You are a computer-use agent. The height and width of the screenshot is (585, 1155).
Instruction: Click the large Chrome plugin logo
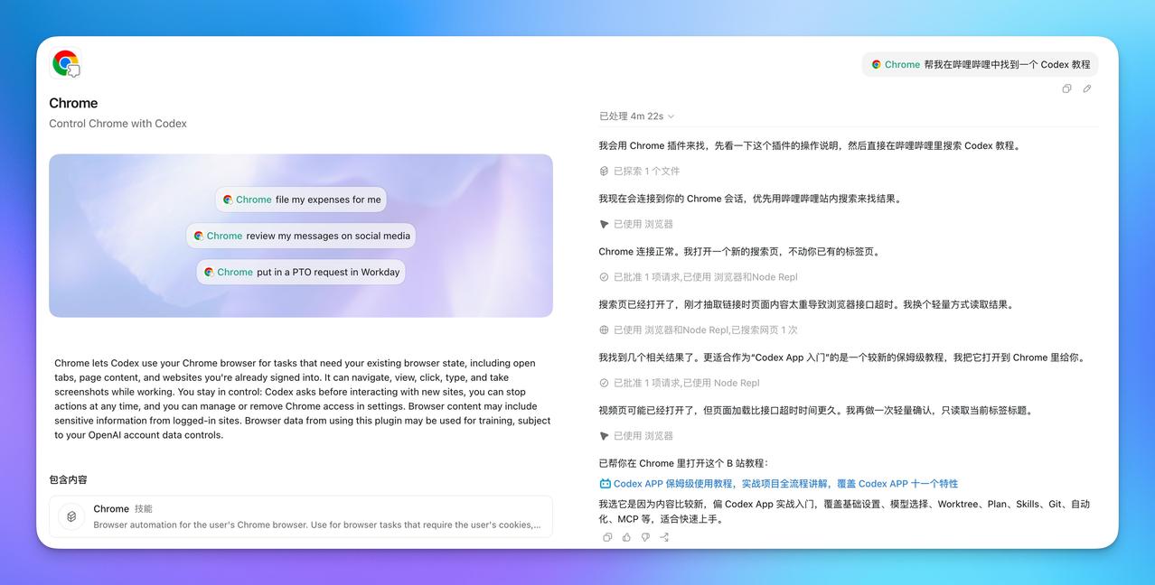pyautogui.click(x=66, y=63)
